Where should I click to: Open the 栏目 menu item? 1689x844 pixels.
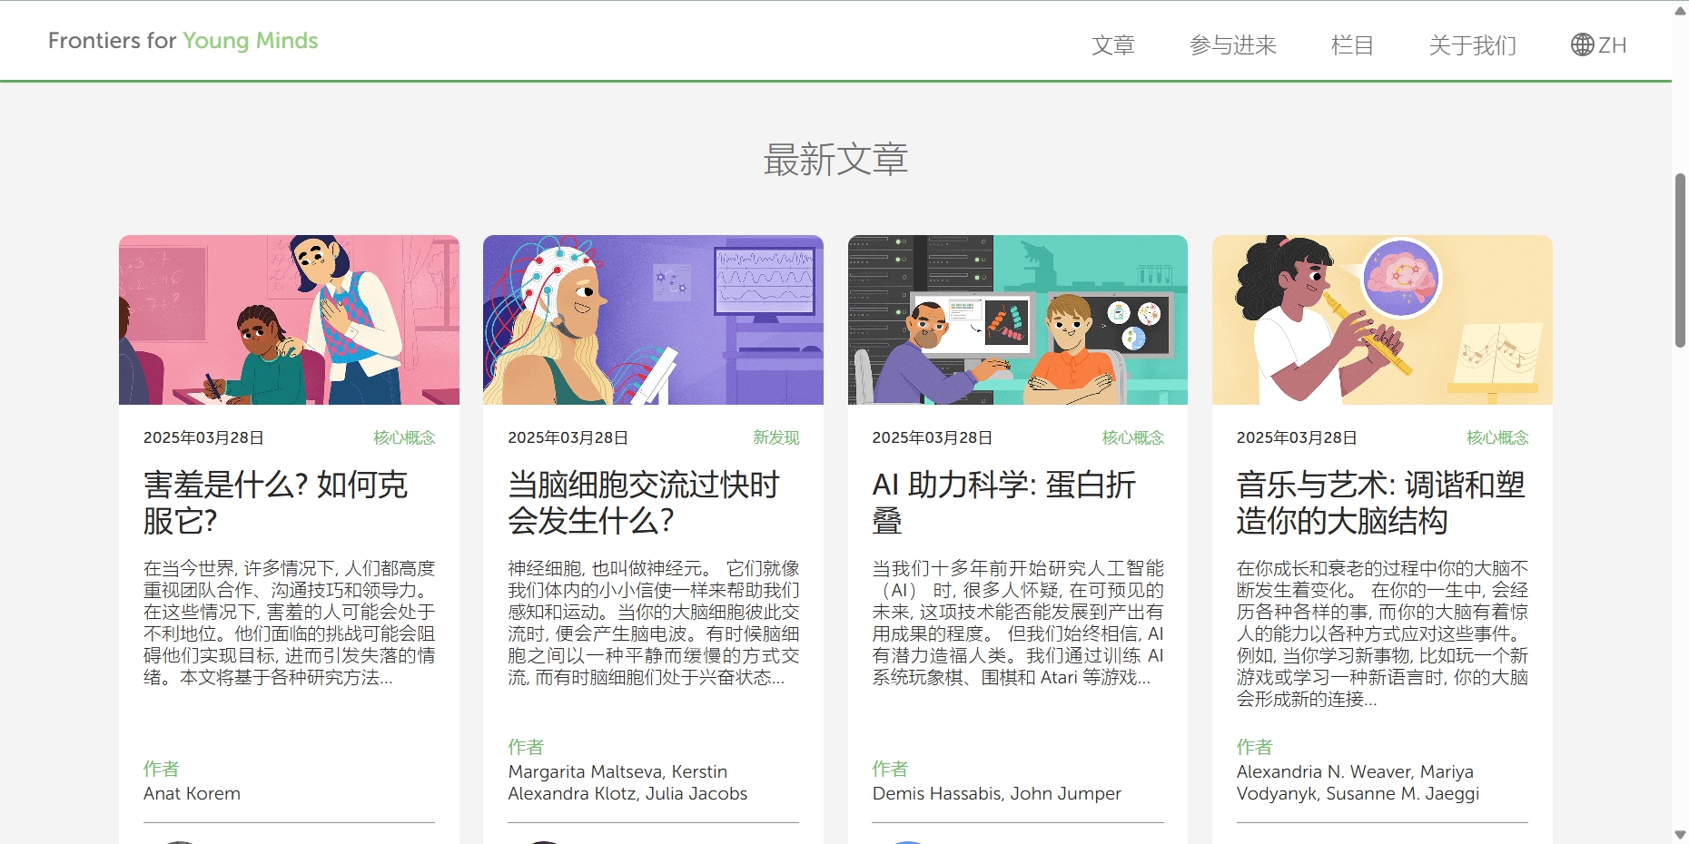point(1352,45)
